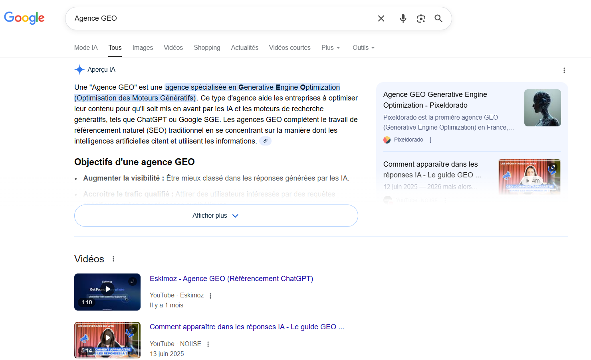Screen dimensions: 591x360
Task: Open the side panel guide GEO video card title
Action: (432, 169)
